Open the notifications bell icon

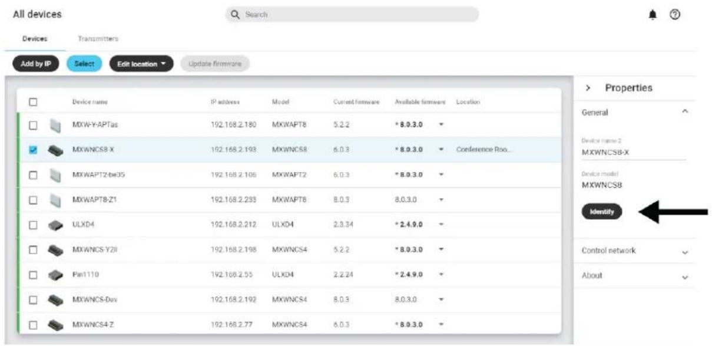click(653, 15)
